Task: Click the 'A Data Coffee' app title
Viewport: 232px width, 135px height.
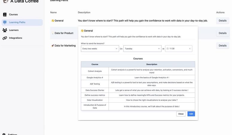Action: coord(25,1)
